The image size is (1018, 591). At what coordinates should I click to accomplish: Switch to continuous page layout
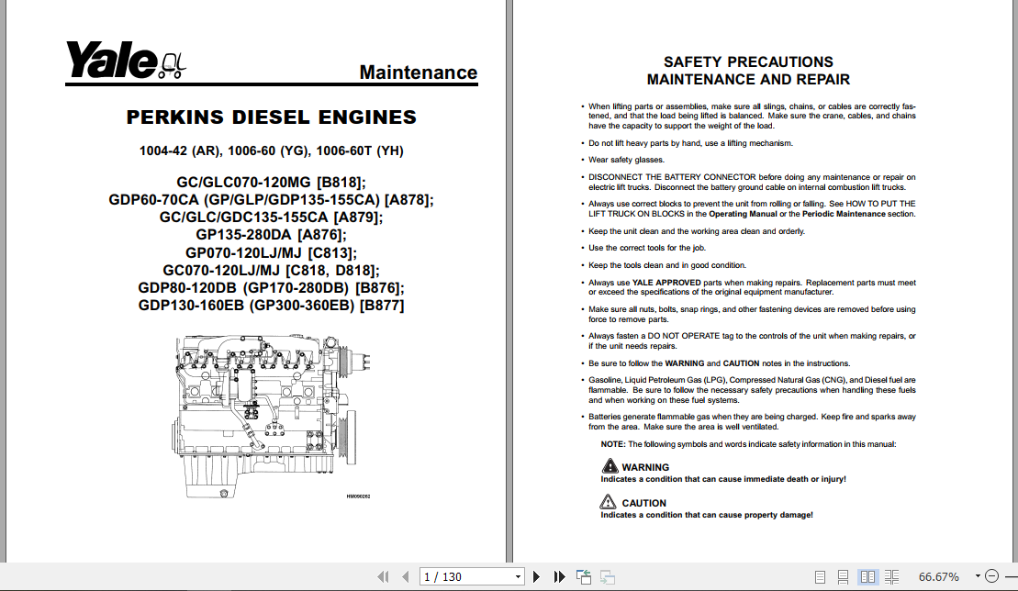[x=844, y=576]
